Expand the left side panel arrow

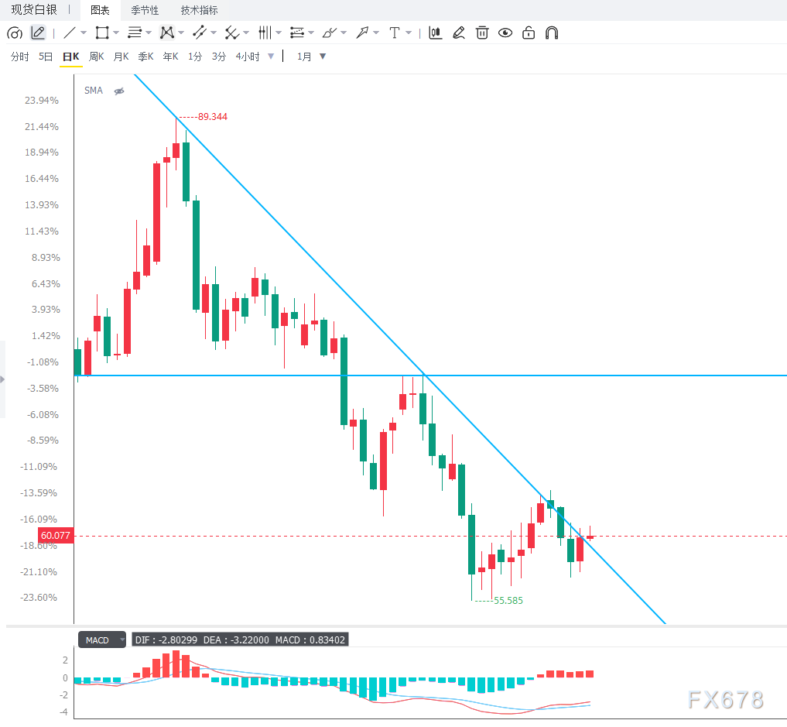tap(2, 379)
